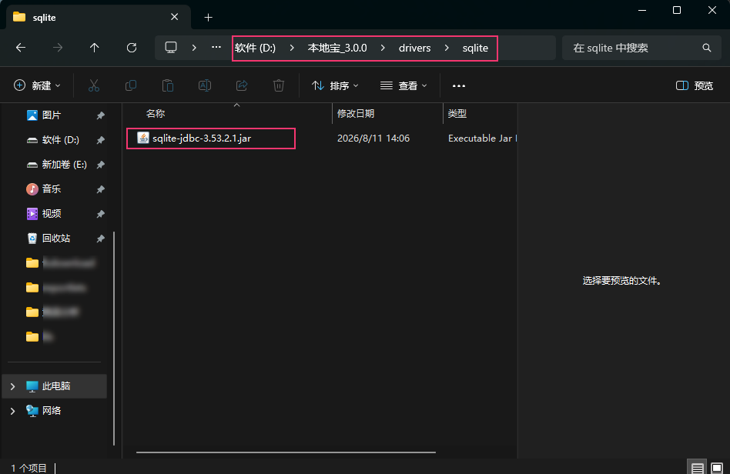Click the sqlite window tab
The image size is (730, 474).
pyautogui.click(x=99, y=17)
